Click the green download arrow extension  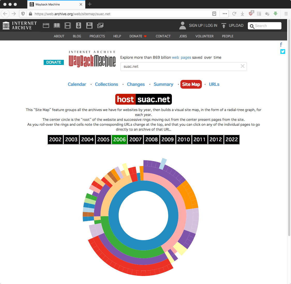[275, 13]
